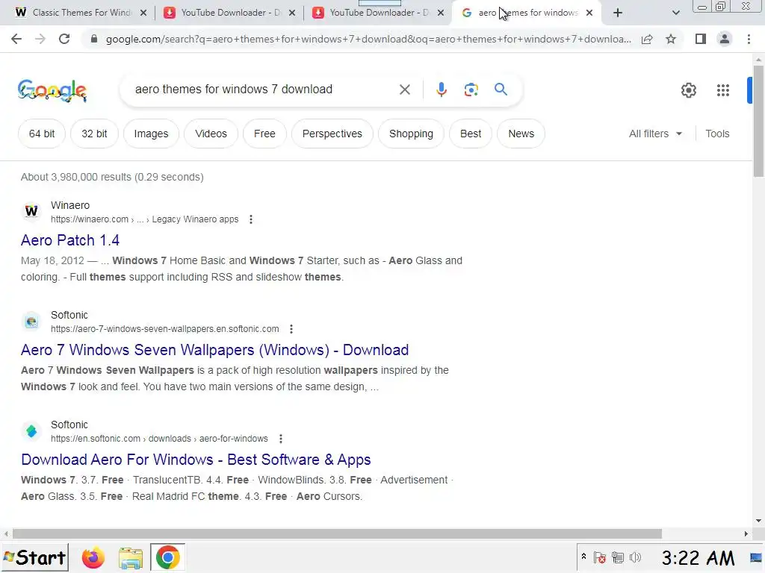Click the scrollbar down arrow
This screenshot has height=573, width=765.
[758, 521]
